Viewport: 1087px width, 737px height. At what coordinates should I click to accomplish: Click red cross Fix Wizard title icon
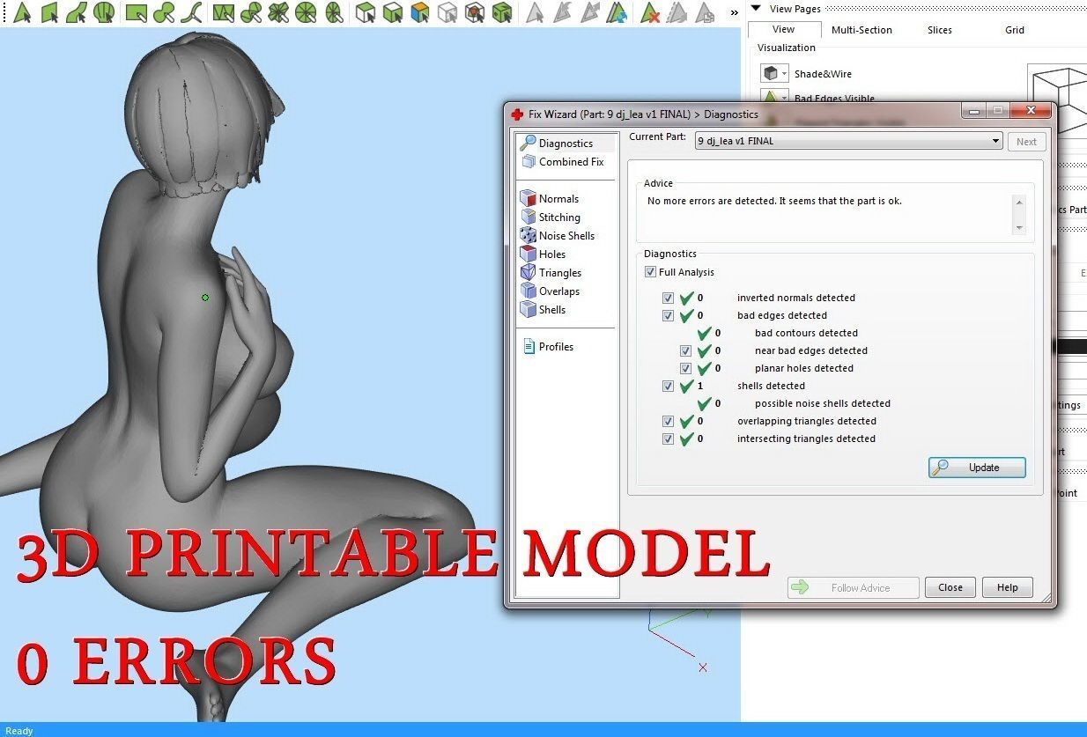coord(517,114)
